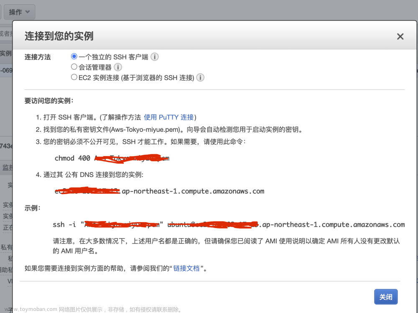Click the 连接到您的实例 dialog title
Screen dimensions: 418x313
click(59, 36)
